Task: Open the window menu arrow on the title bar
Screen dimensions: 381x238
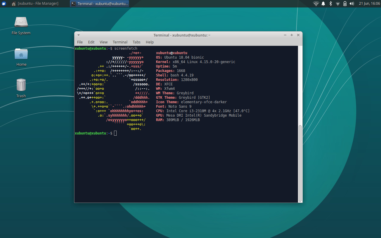Action: 78,35
